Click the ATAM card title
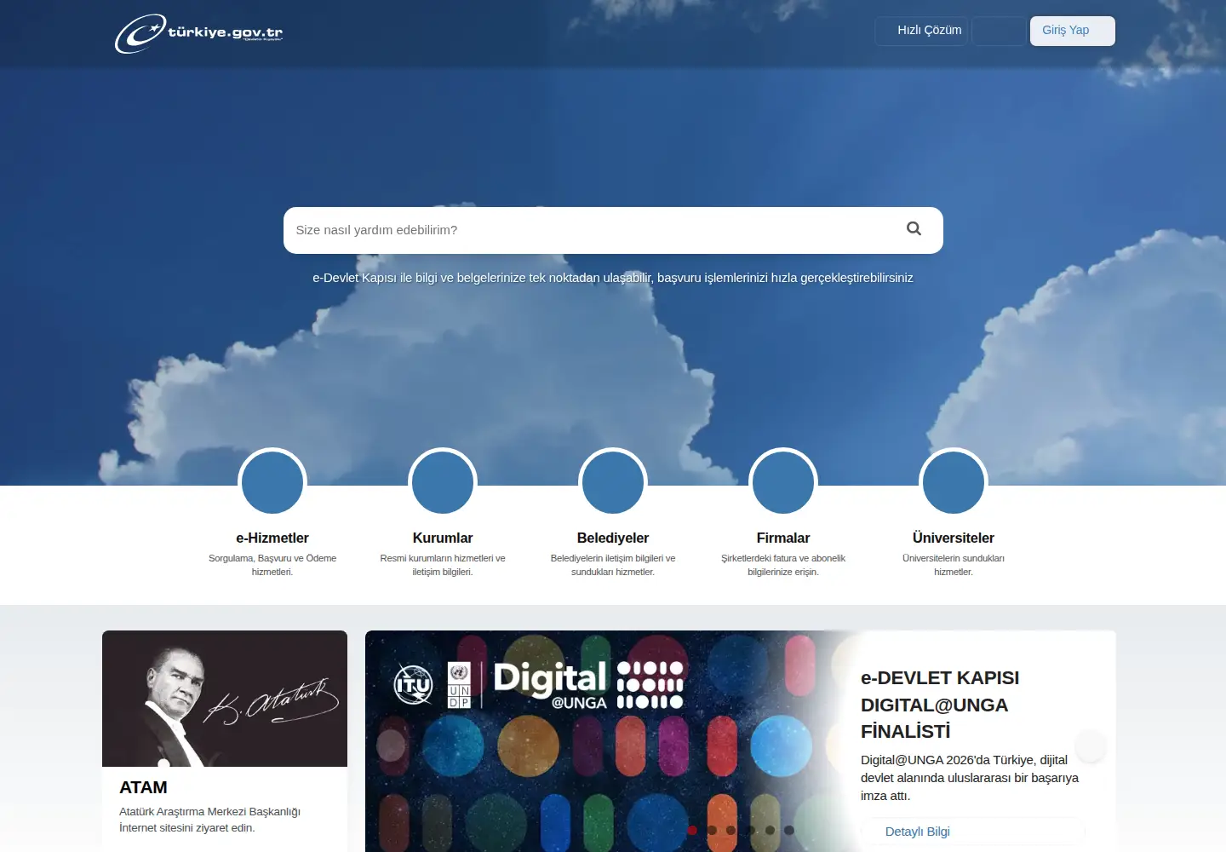Image resolution: width=1226 pixels, height=852 pixels. click(143, 787)
